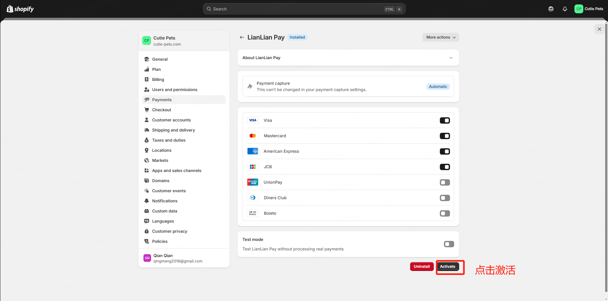Click the Checkout cart icon in sidebar

pos(147,110)
